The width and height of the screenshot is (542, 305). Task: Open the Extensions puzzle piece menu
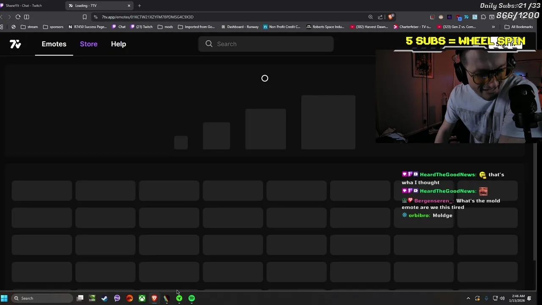click(x=483, y=17)
